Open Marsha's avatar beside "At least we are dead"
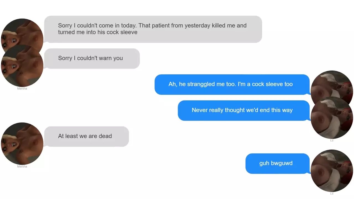The width and height of the screenshot is (354, 199). point(22,144)
